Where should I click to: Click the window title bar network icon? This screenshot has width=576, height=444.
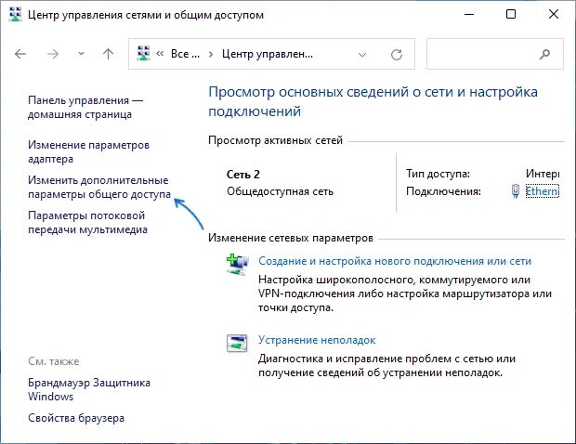15,14
